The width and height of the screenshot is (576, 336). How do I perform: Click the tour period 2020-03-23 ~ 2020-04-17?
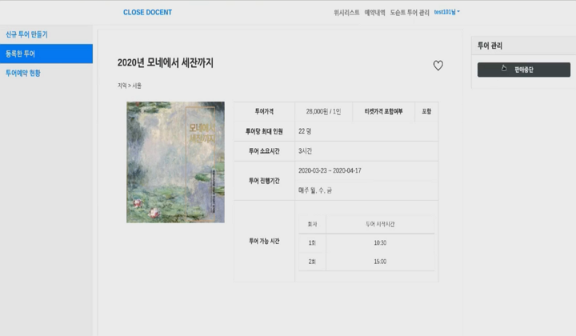(x=330, y=170)
